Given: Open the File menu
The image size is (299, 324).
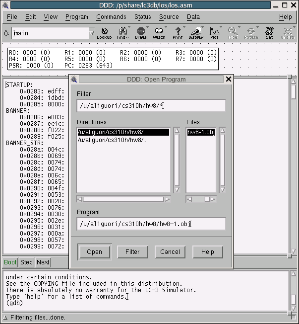Looking at the screenshot, I should pyautogui.click(x=12, y=17).
